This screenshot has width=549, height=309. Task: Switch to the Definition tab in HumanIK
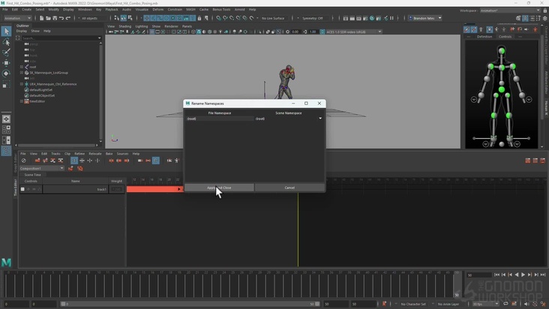(x=484, y=37)
